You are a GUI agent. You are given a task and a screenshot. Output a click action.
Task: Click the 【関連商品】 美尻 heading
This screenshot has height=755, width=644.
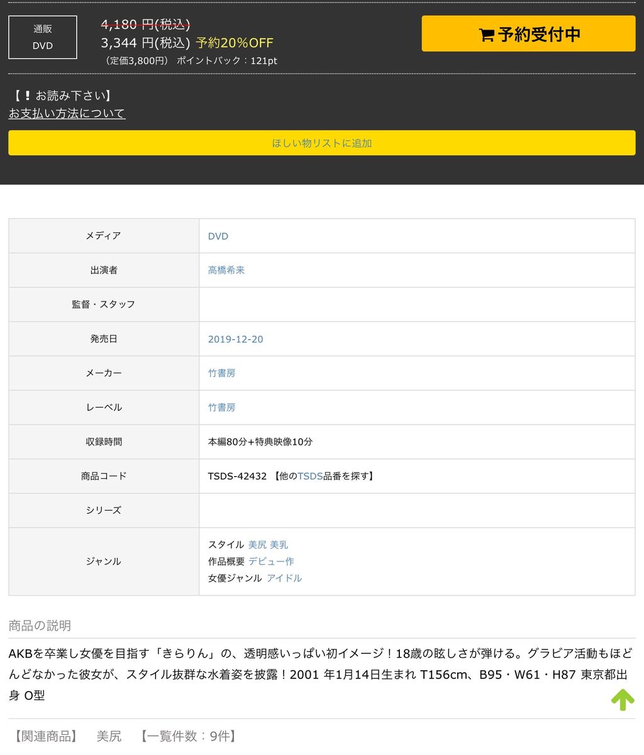click(65, 736)
